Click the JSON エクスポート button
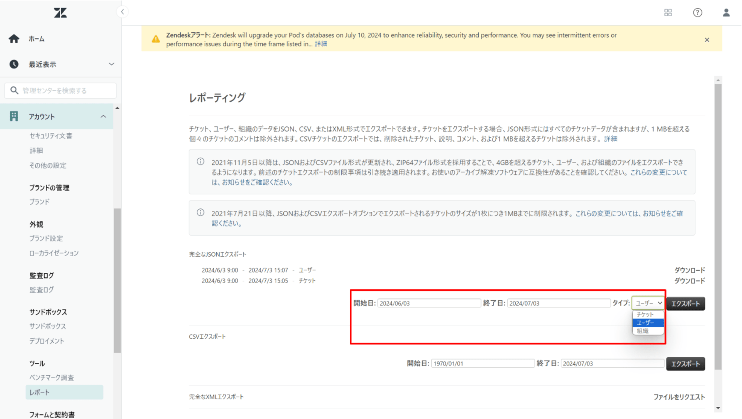The image size is (742, 419). coord(685,304)
